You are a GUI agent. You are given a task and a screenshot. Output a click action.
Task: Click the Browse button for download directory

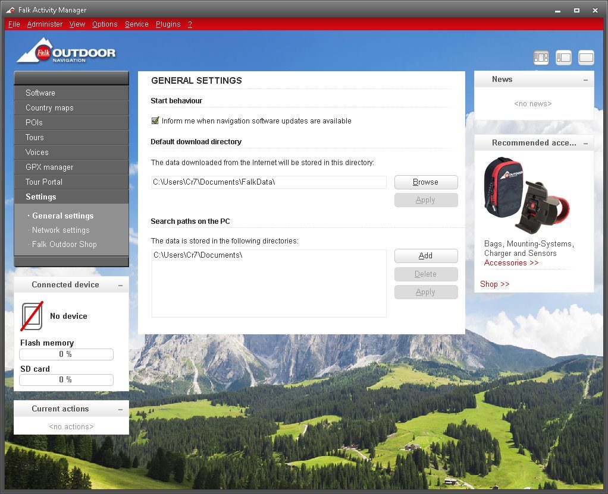point(425,182)
